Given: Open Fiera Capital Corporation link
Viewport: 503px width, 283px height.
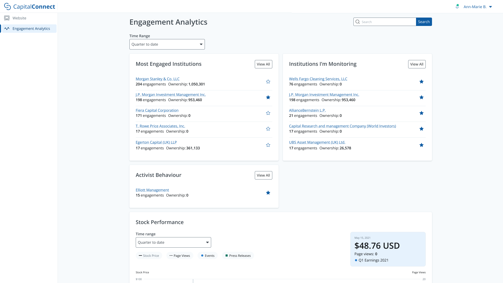Looking at the screenshot, I should pyautogui.click(x=157, y=110).
